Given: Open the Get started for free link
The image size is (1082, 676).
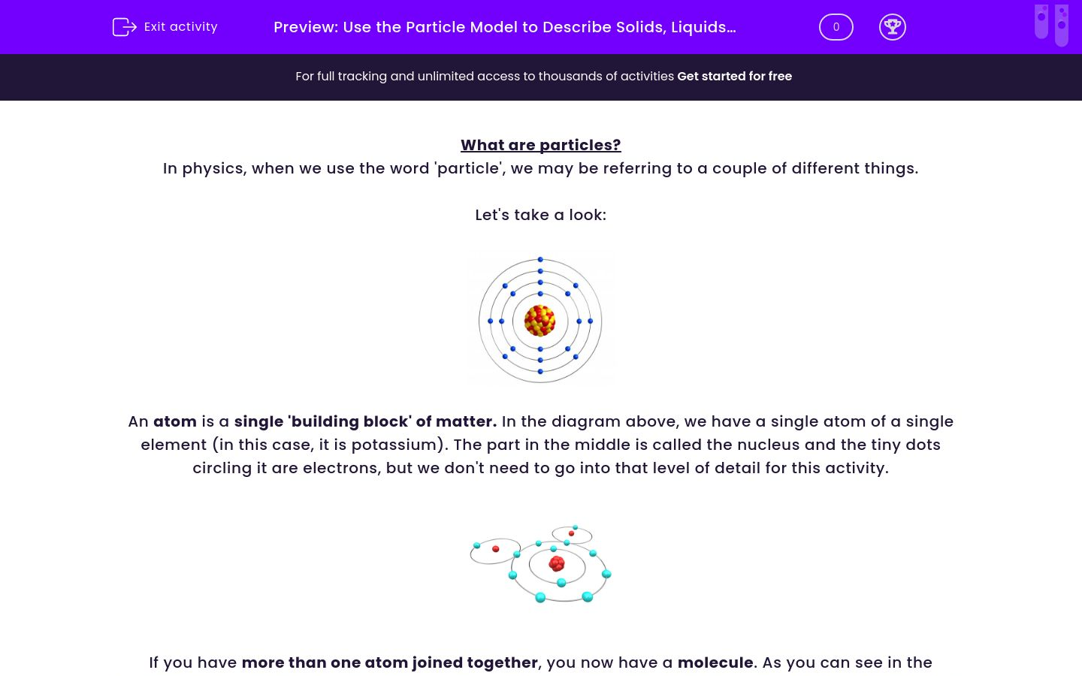Looking at the screenshot, I should [x=734, y=76].
